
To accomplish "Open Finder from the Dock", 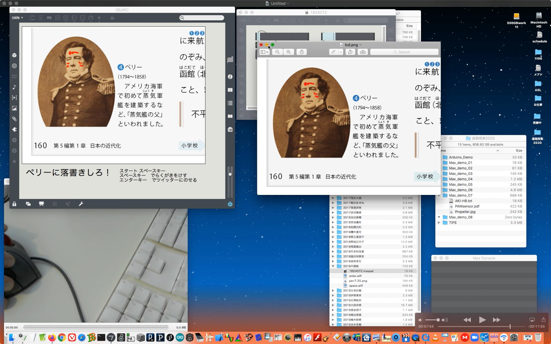I will 12,337.
